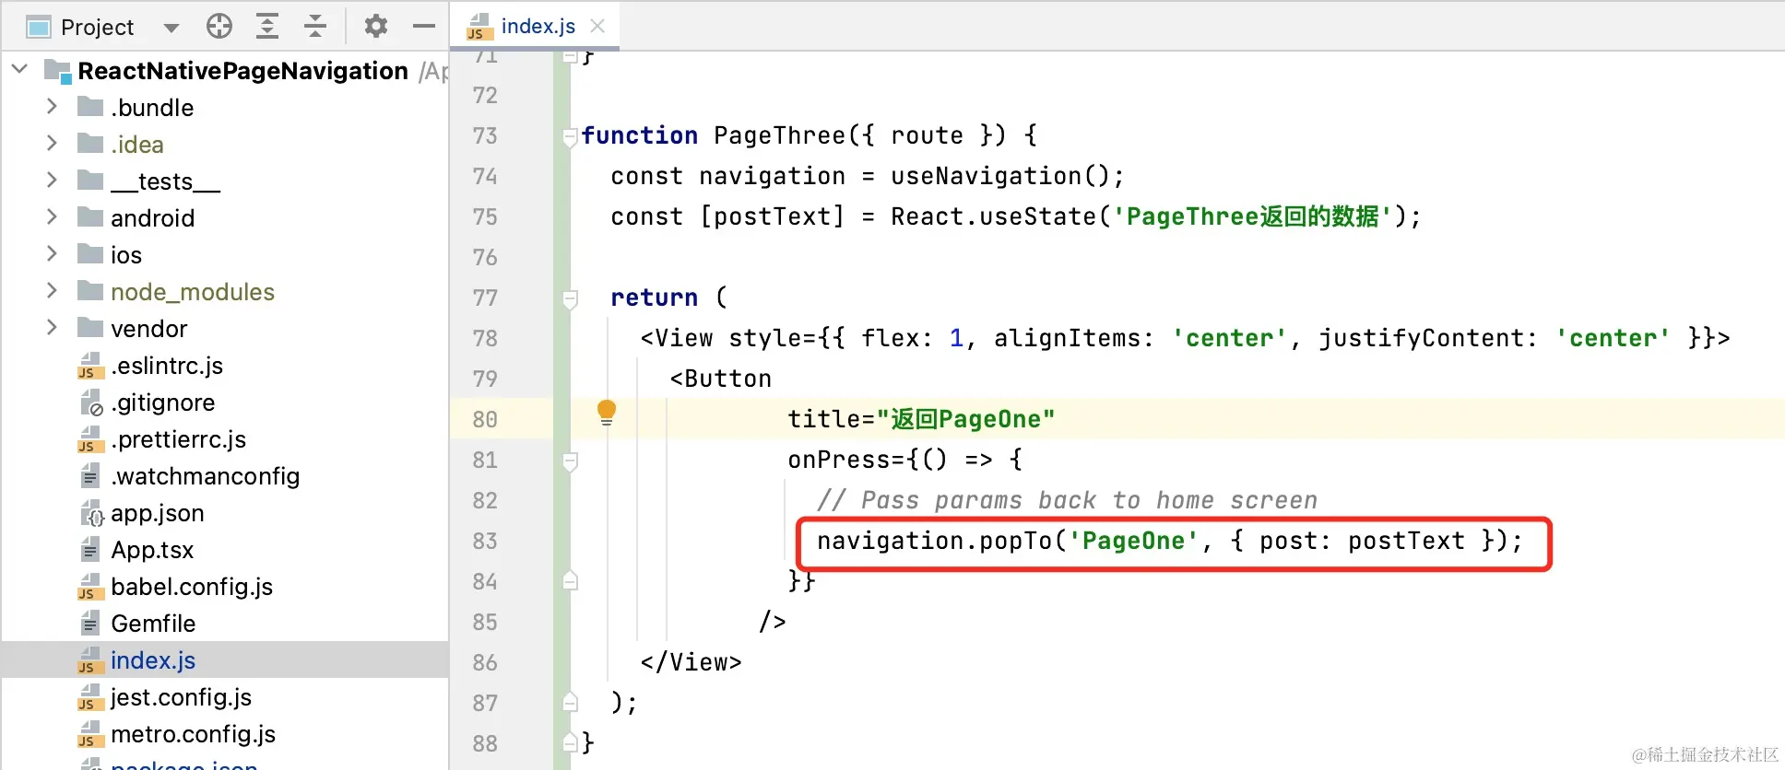Click the closing '</View>' tag

point(692,662)
